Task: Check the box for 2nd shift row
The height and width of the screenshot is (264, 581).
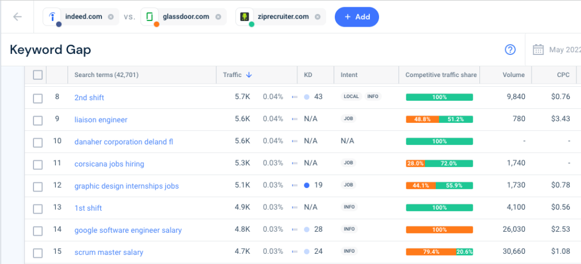Action: 38,98
